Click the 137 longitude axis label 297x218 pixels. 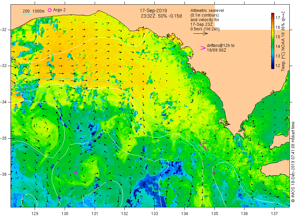274,214
